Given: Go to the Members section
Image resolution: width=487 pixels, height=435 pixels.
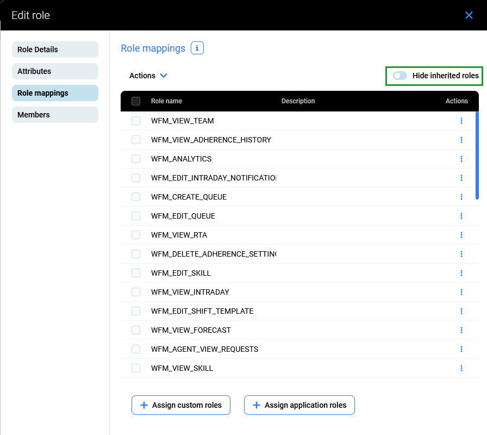Looking at the screenshot, I should (55, 115).
